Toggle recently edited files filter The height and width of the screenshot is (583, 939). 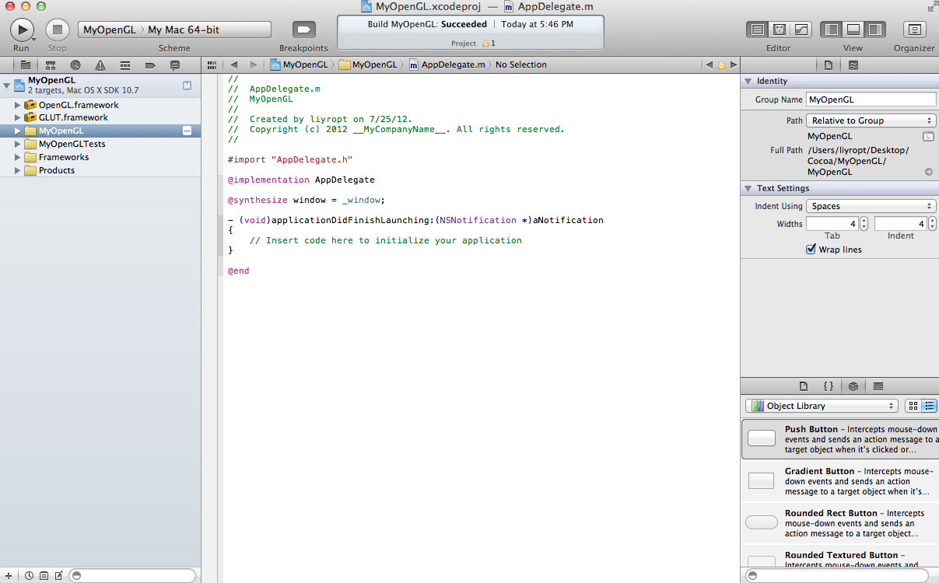tap(29, 576)
